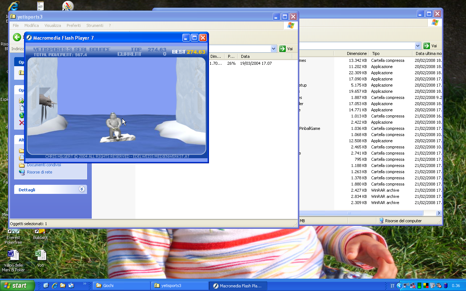The height and width of the screenshot is (291, 466).
Task: Click the muted speaker tray icon
Action: [439, 286]
